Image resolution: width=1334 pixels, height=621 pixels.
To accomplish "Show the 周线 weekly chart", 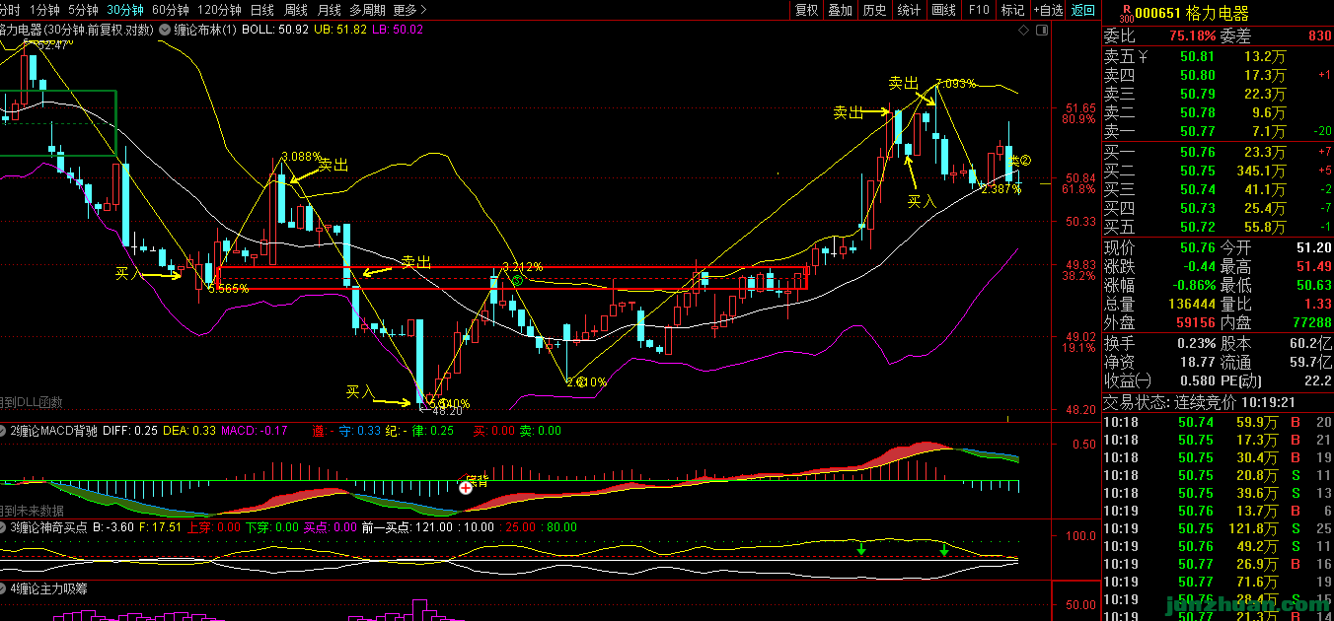I will [296, 10].
